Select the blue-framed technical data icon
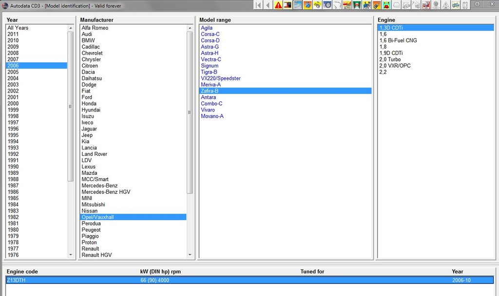499x296 pixels. (298, 5)
